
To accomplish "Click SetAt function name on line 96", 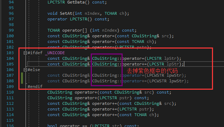I will point(66,13).
